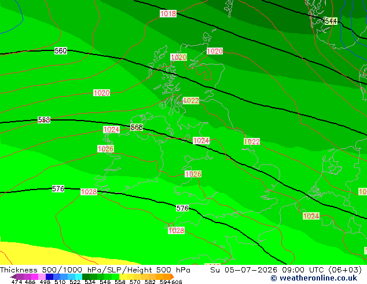Click the map title 'Thickness 500/1000 hPa/SLP/Height 500 hPa'

tap(95, 270)
